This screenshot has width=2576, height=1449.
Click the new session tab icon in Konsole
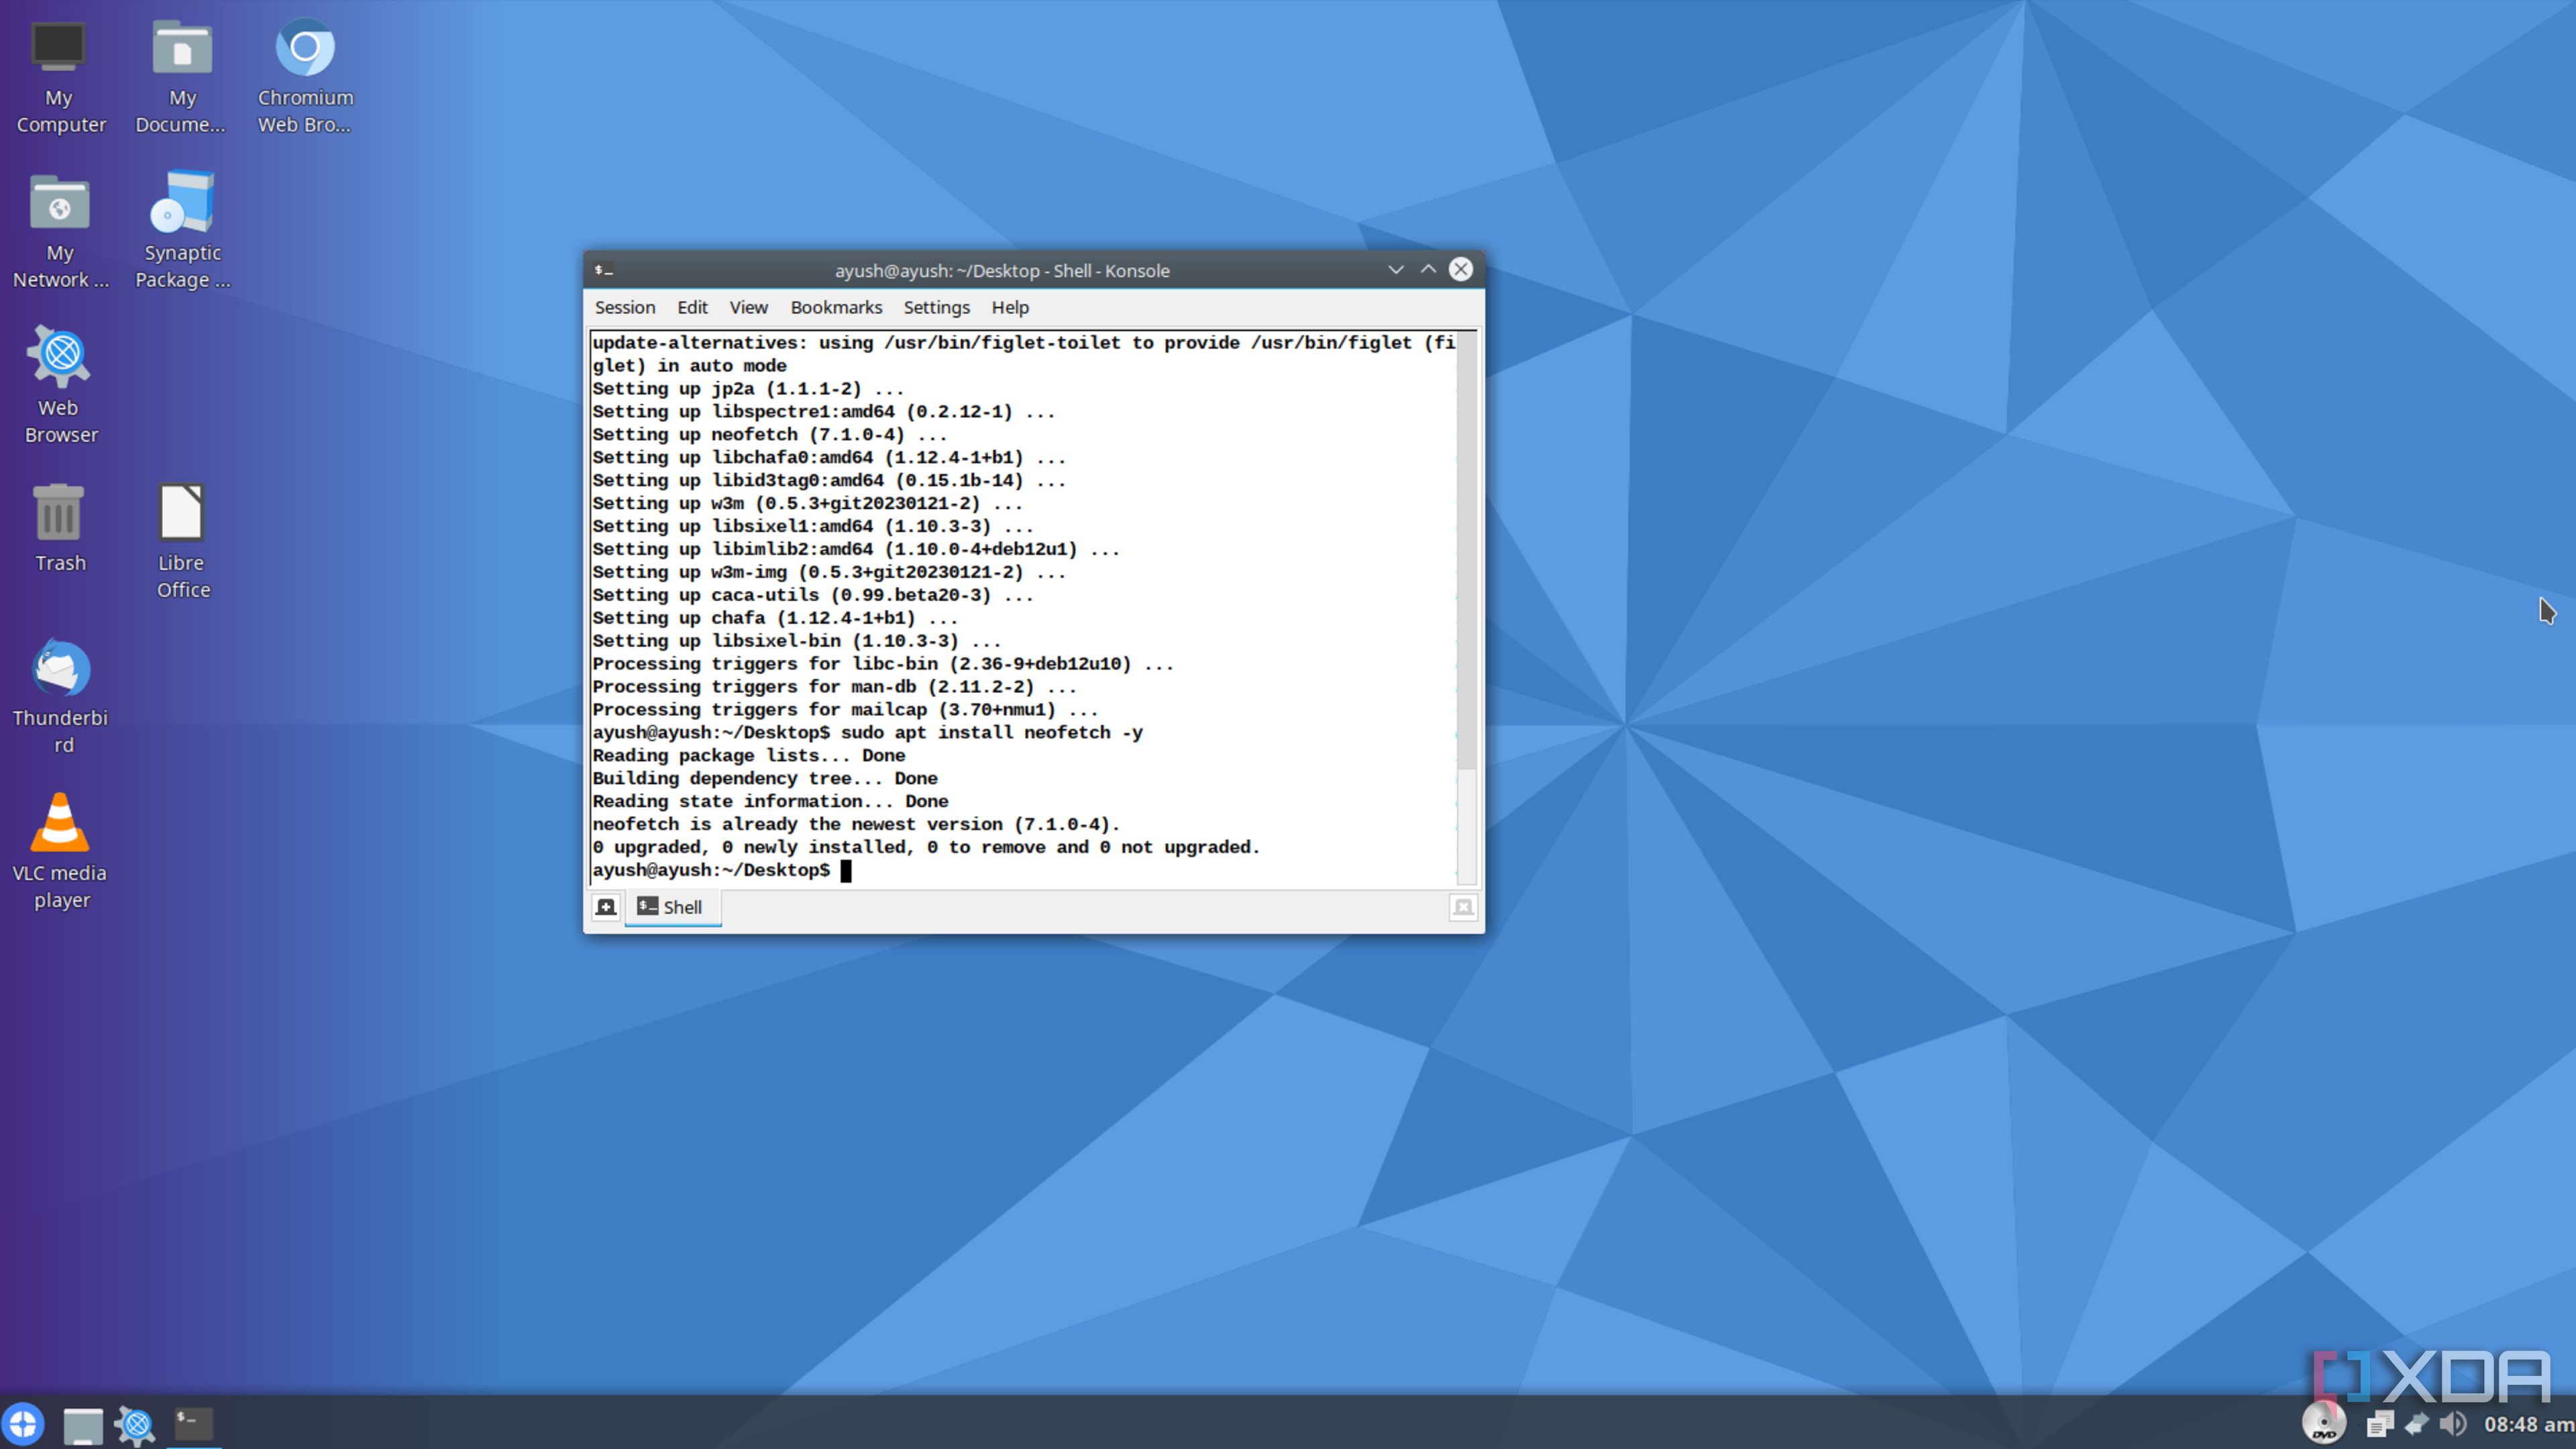tap(606, 907)
